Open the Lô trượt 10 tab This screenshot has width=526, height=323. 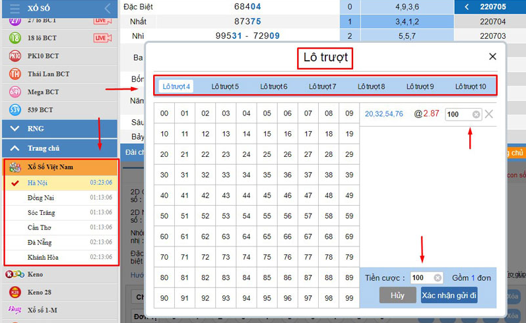471,86
